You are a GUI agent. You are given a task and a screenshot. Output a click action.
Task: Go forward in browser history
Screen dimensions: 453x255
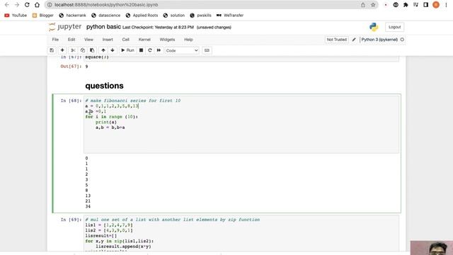17,5
